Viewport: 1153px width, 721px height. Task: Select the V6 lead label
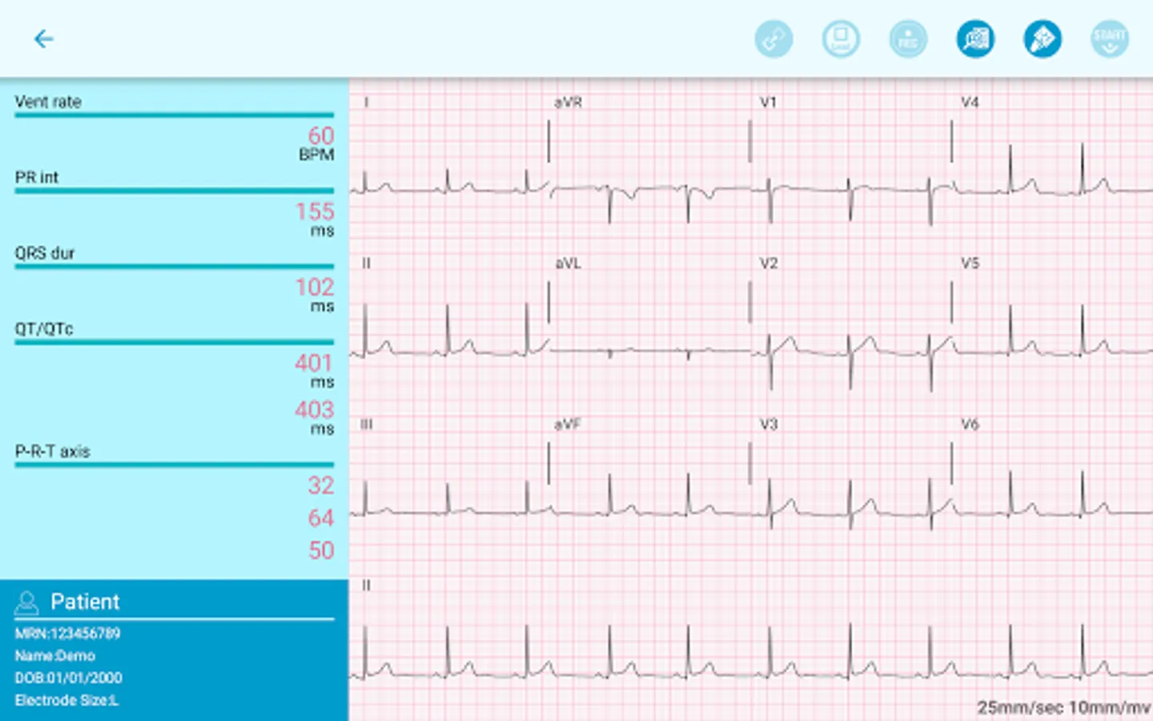pyautogui.click(x=970, y=425)
